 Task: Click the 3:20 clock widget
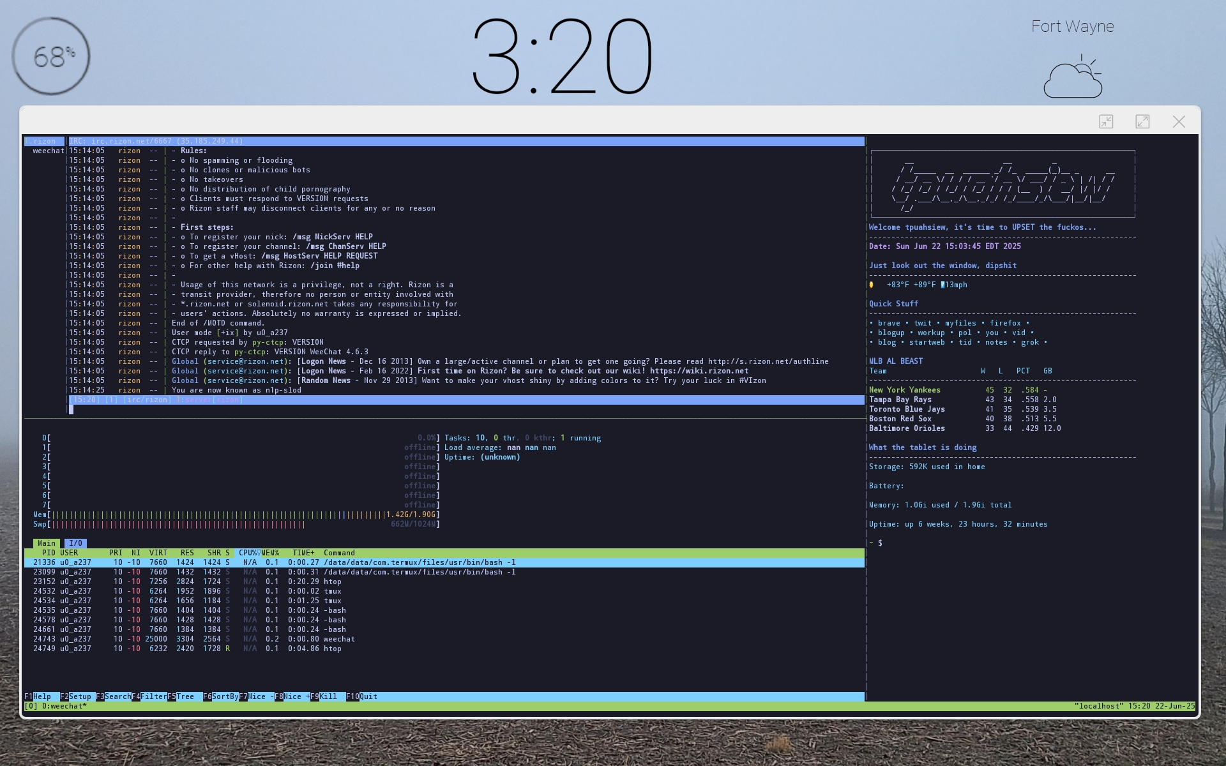point(562,56)
